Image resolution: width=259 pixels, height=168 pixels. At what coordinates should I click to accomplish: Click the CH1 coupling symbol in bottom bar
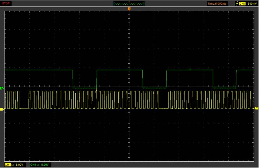click(x=12, y=165)
